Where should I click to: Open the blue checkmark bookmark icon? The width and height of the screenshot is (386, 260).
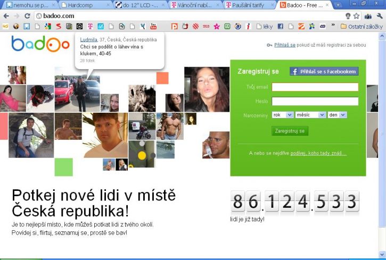click(x=101, y=26)
